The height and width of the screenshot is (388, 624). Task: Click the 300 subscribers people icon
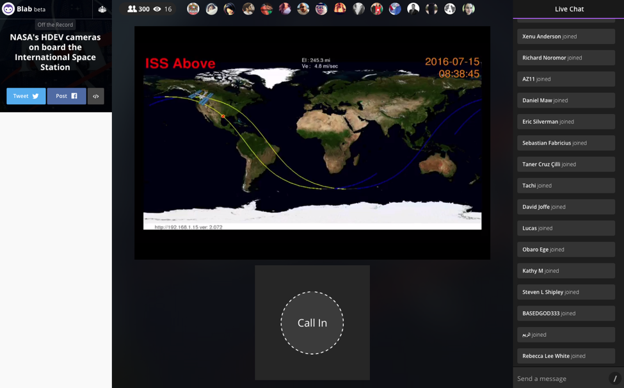pos(132,9)
